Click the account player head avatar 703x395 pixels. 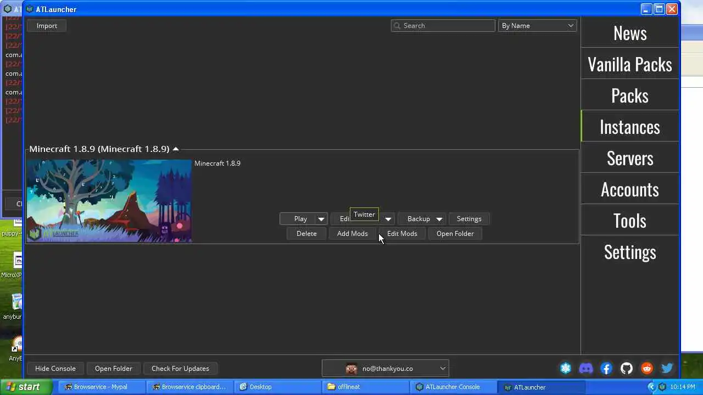(351, 369)
